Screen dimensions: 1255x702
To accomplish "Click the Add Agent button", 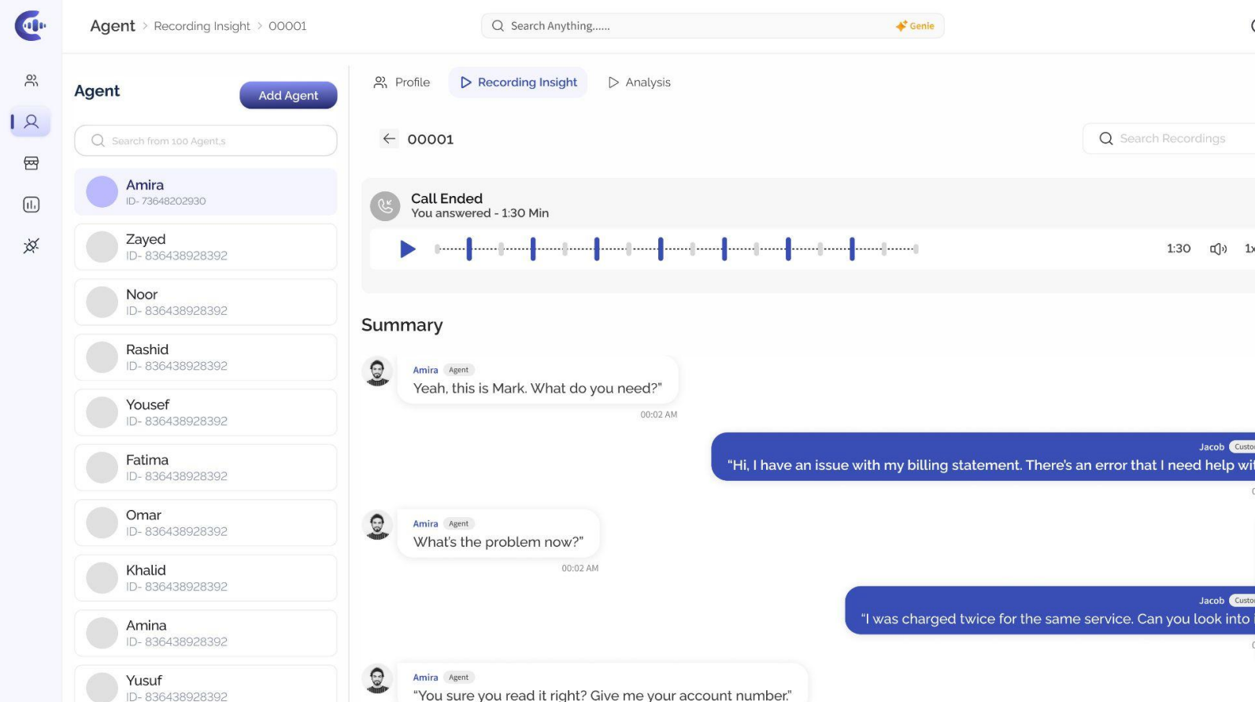I will [288, 95].
